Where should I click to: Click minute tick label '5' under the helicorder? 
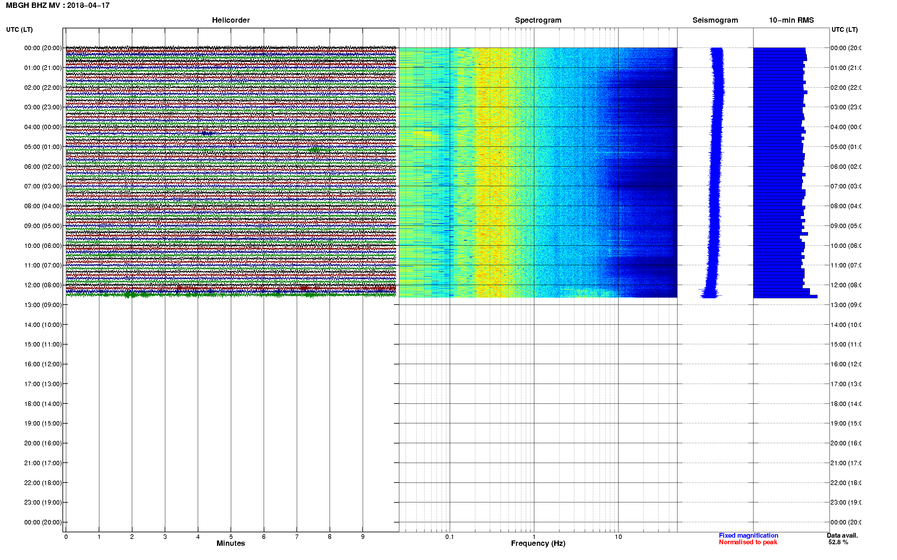click(x=231, y=537)
